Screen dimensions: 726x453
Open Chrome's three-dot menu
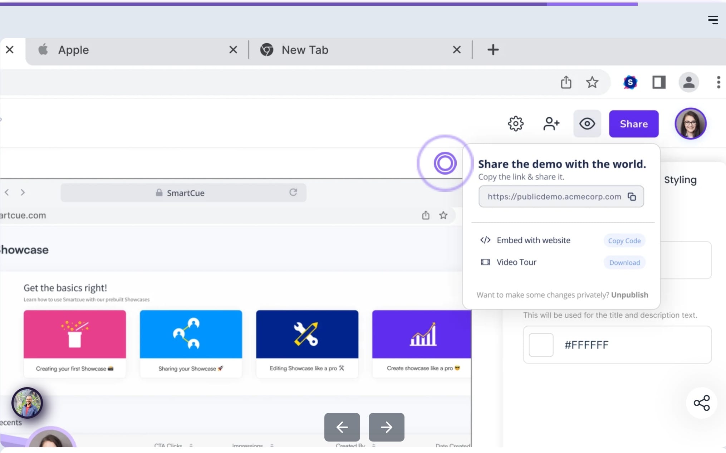[x=718, y=82]
